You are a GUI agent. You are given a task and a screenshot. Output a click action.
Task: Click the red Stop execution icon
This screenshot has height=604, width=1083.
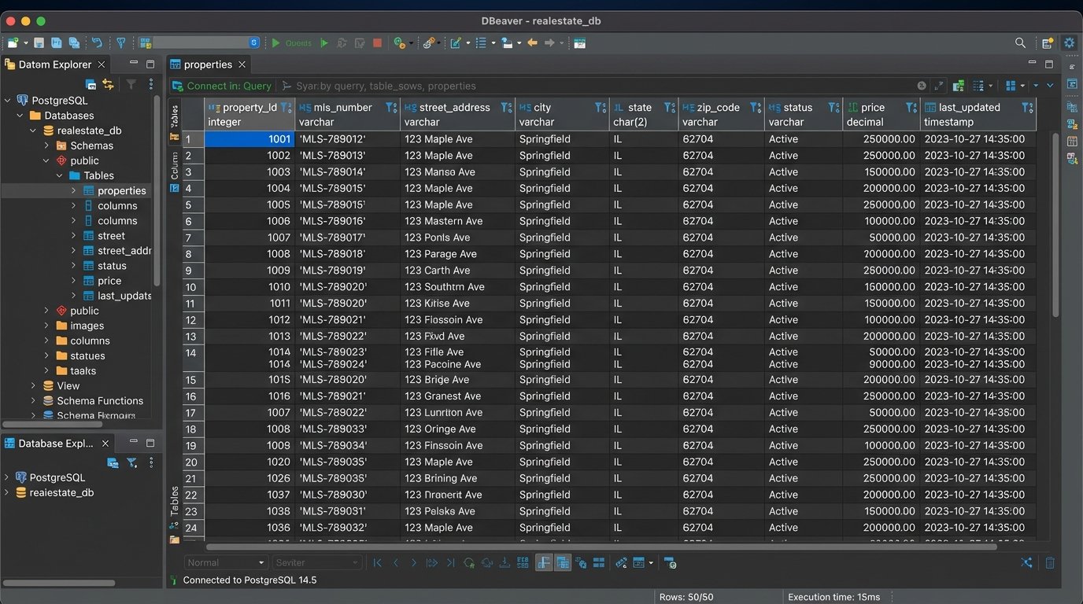click(377, 43)
